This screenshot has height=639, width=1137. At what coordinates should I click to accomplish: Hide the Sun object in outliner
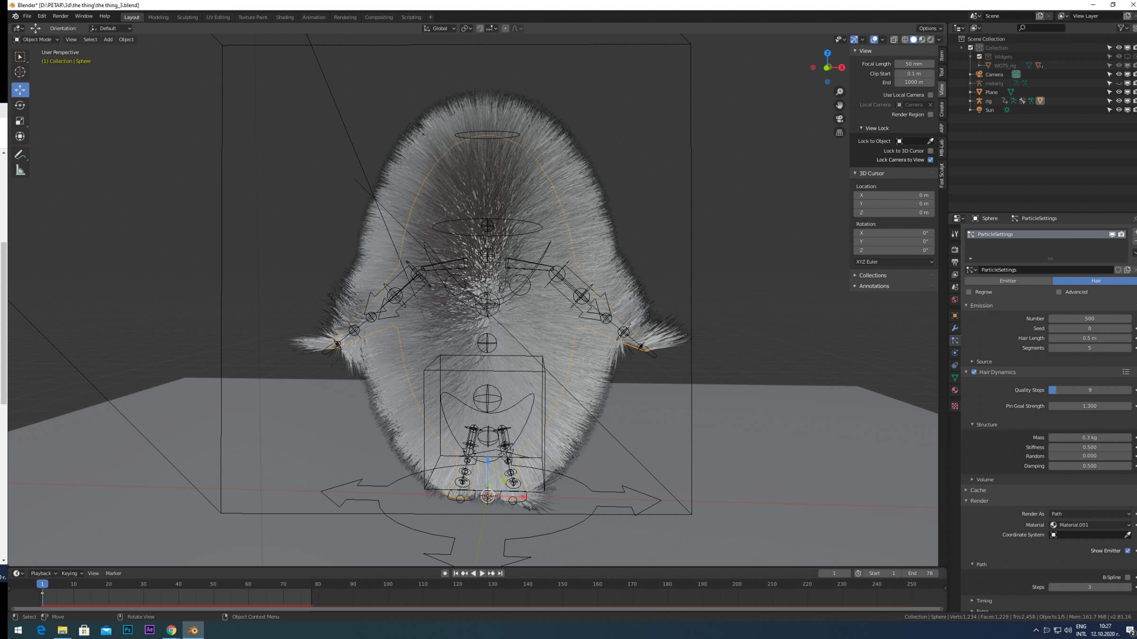1119,110
